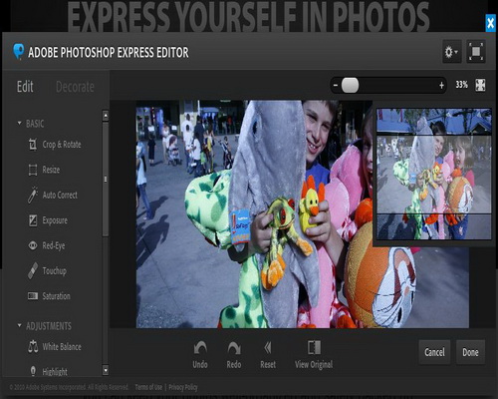Switch to the Decorate tab

75,87
